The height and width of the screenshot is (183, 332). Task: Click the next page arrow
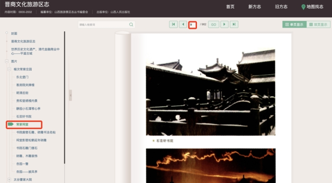coord(225,25)
